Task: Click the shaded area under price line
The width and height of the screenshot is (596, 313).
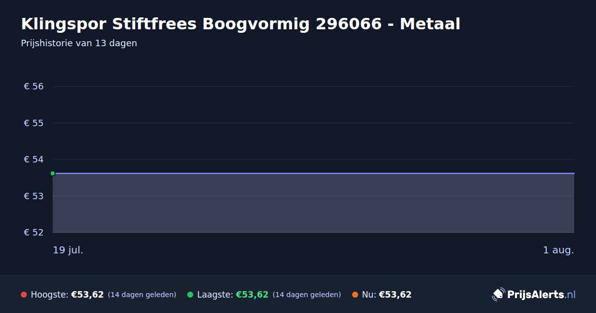Action: click(x=313, y=203)
